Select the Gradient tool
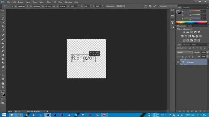This screenshot has width=209, height=117. pyautogui.click(x=3, y=55)
